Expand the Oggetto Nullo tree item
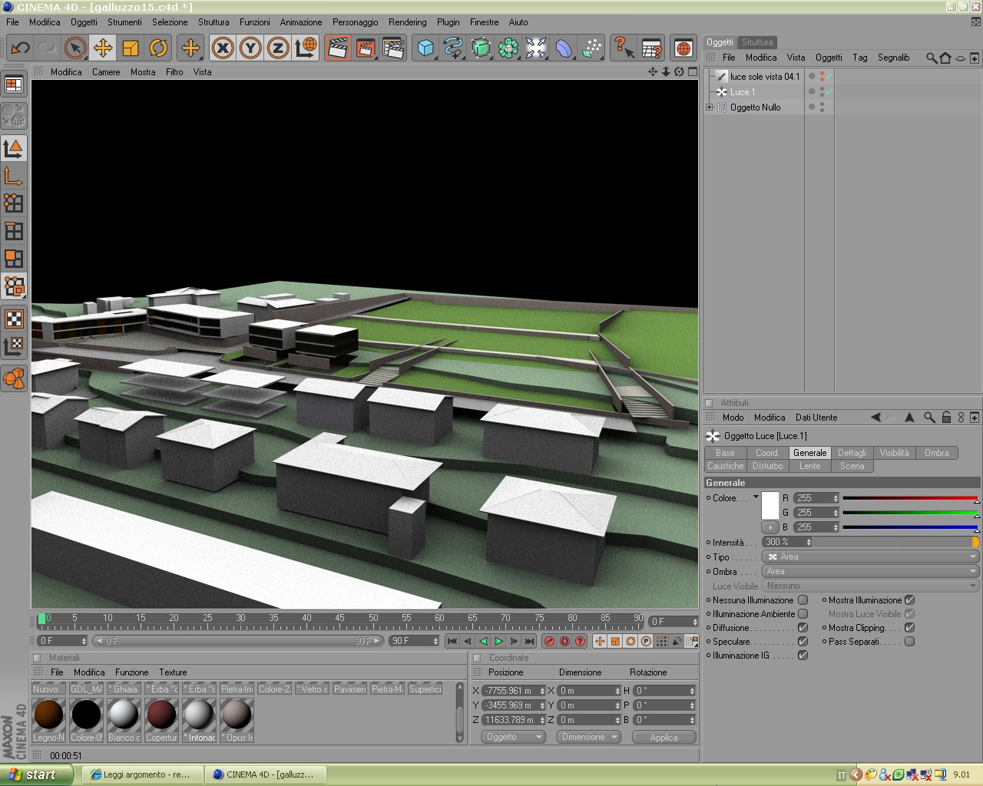983x786 pixels. coord(709,107)
